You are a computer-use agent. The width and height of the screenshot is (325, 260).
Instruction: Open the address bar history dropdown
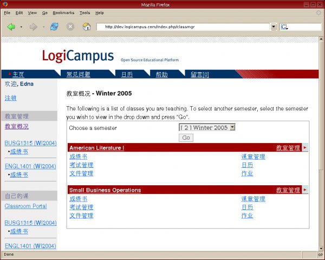[274, 27]
